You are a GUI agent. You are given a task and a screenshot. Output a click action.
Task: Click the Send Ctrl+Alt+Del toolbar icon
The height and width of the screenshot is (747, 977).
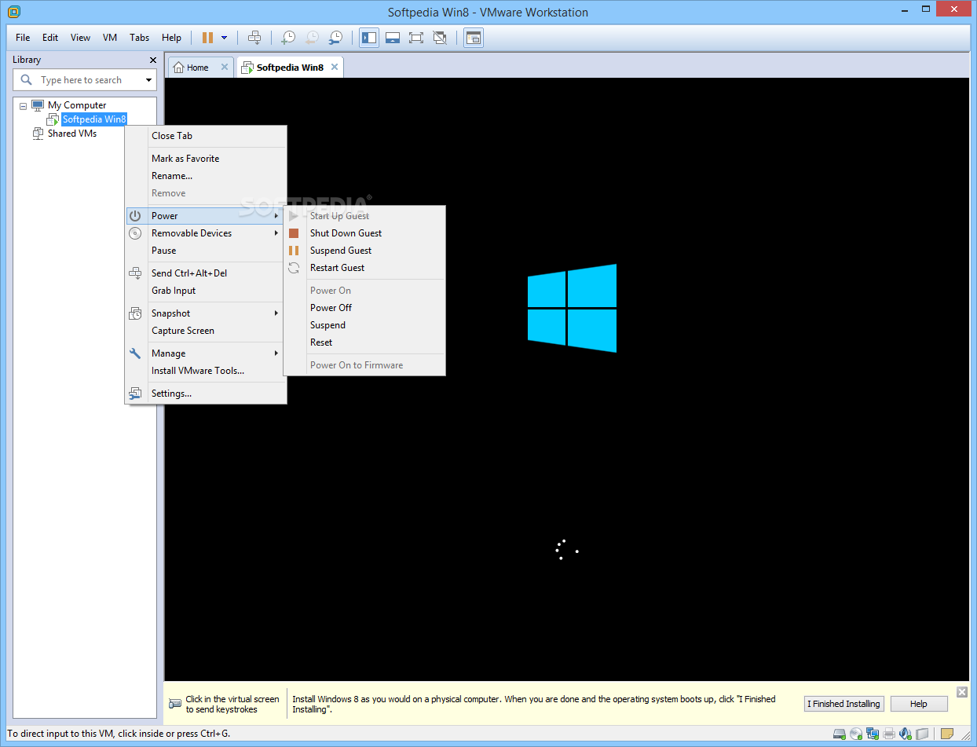[x=254, y=37]
